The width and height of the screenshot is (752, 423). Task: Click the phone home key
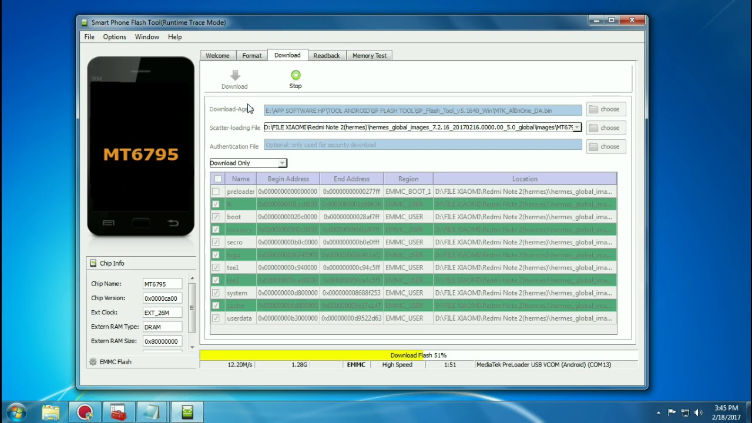(141, 223)
